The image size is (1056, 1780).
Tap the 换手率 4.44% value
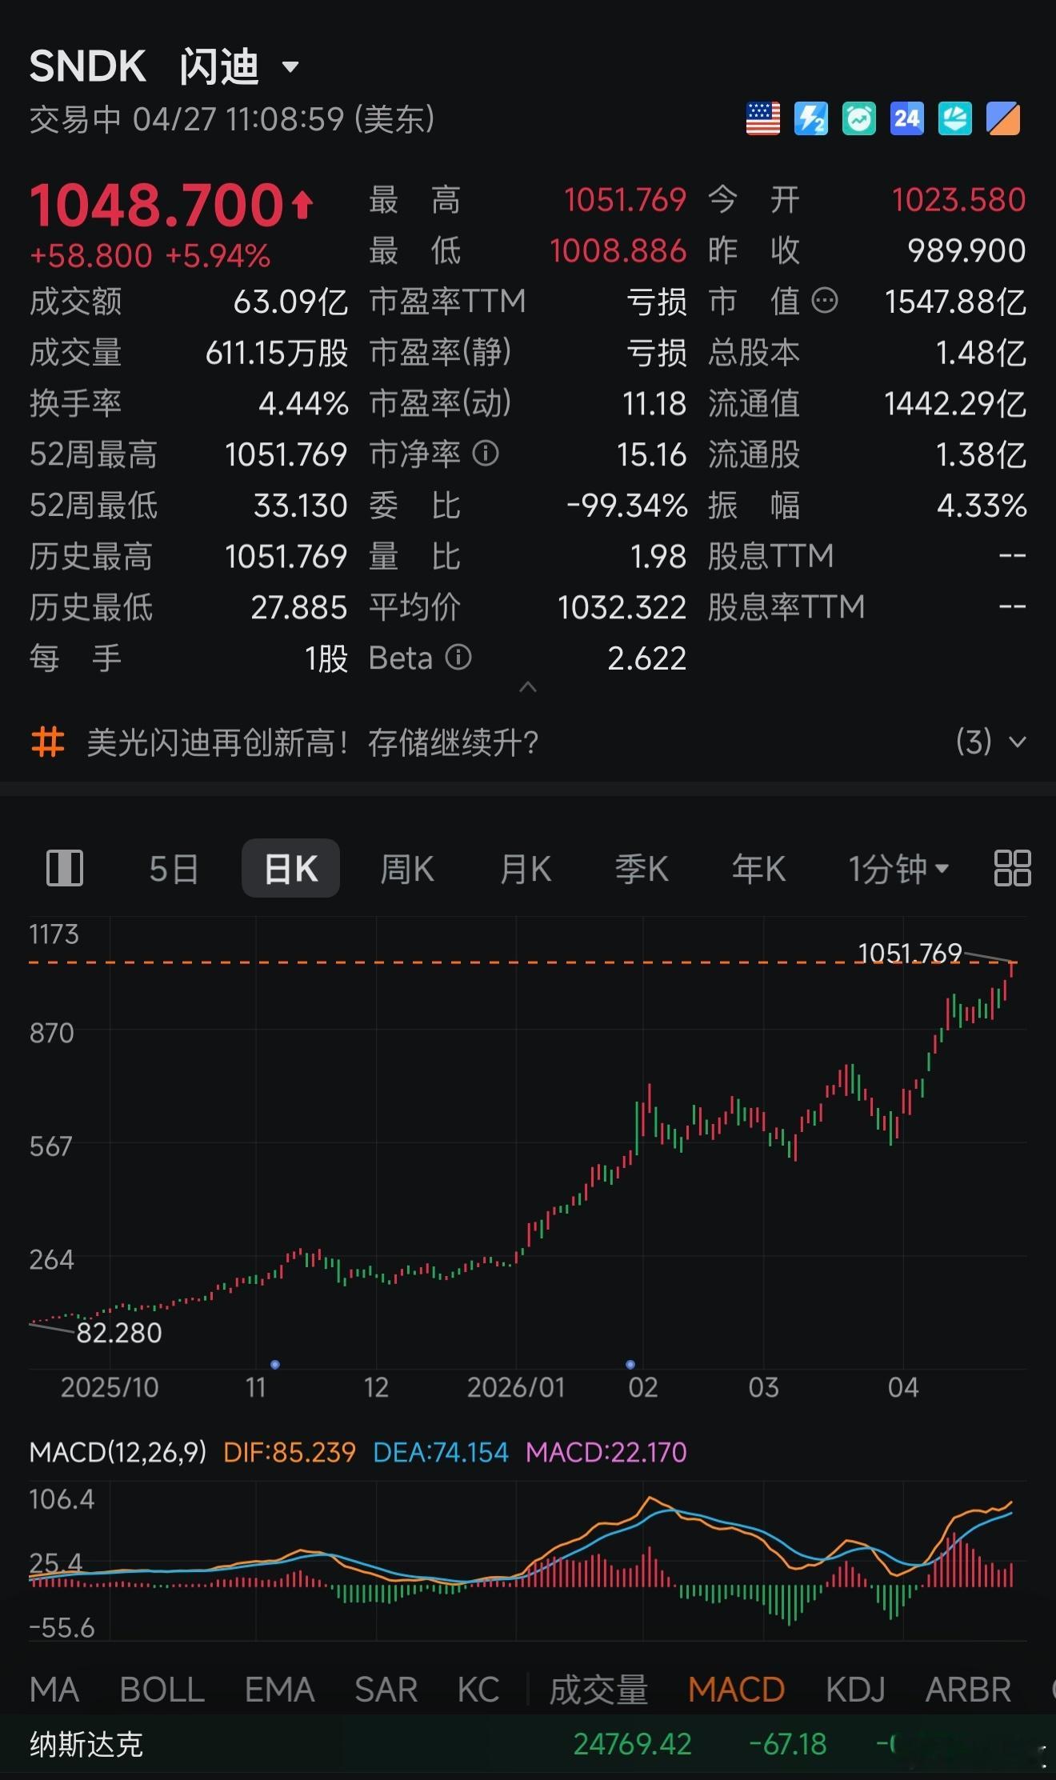tap(303, 403)
